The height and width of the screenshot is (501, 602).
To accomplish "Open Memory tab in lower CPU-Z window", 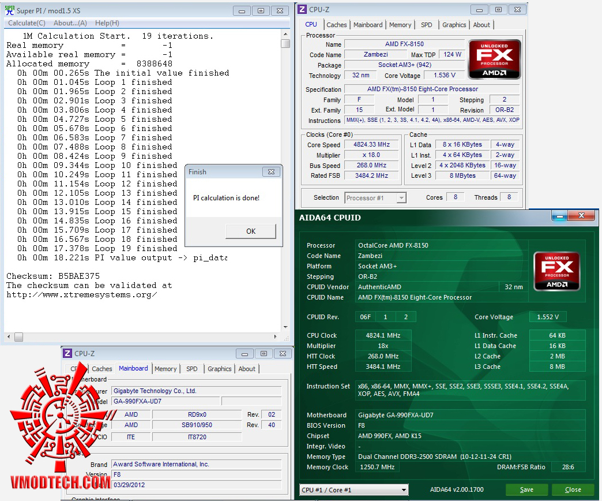I will pos(165,369).
